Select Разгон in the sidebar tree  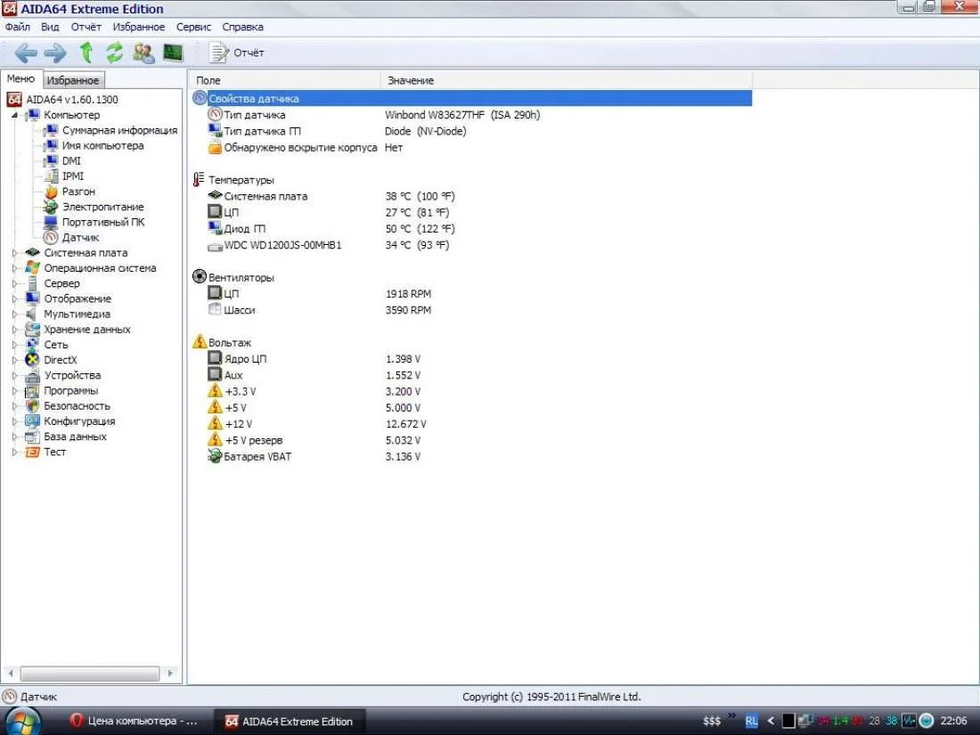[78, 192]
